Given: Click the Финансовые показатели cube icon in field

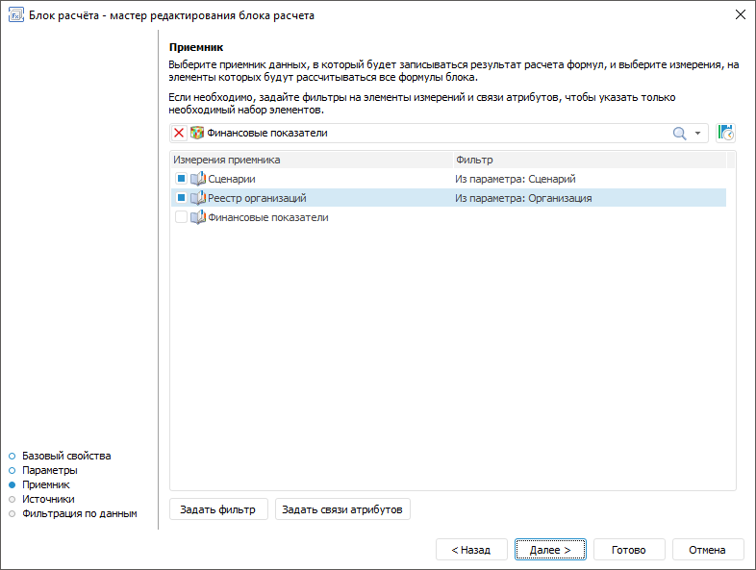Looking at the screenshot, I should point(197,134).
